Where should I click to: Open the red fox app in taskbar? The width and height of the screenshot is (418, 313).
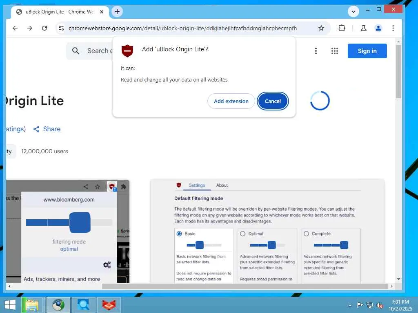pos(109,305)
